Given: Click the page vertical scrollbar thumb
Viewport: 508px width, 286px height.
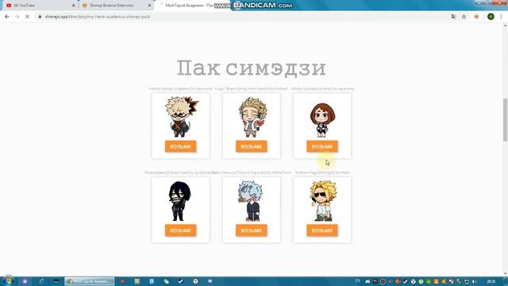Looking at the screenshot, I should pyautogui.click(x=505, y=120).
